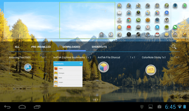Launch the YouTube app icon
This screenshot has height=111, width=189.
click(129, 27)
